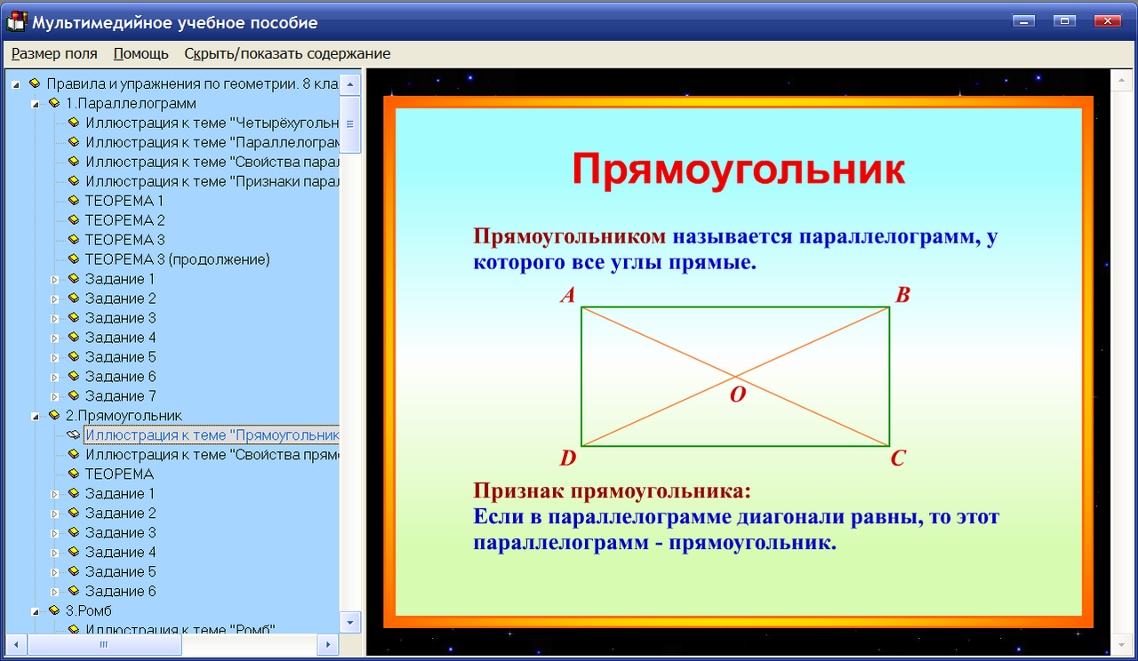The image size is (1138, 661).
Task: Click the book icon next to "3.Ромб"
Action: coord(56,610)
